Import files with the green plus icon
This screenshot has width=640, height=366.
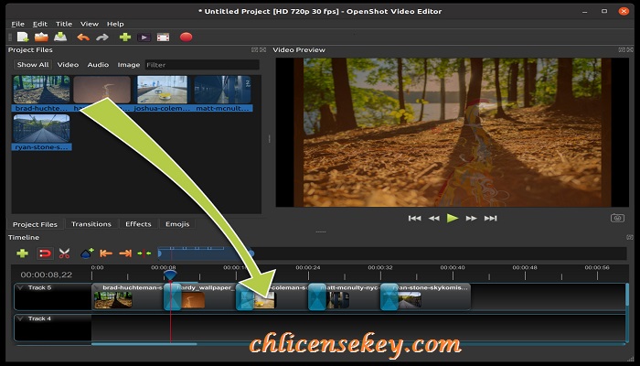pyautogui.click(x=125, y=38)
